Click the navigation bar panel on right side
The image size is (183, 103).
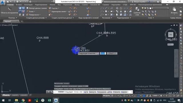click(176, 63)
